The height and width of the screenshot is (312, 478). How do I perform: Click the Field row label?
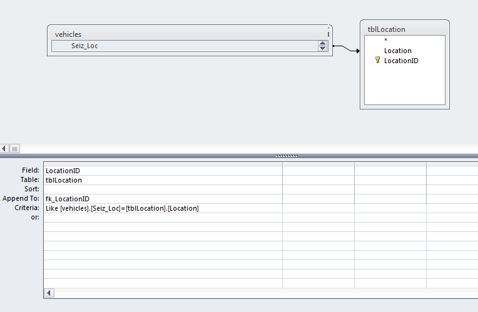31,170
